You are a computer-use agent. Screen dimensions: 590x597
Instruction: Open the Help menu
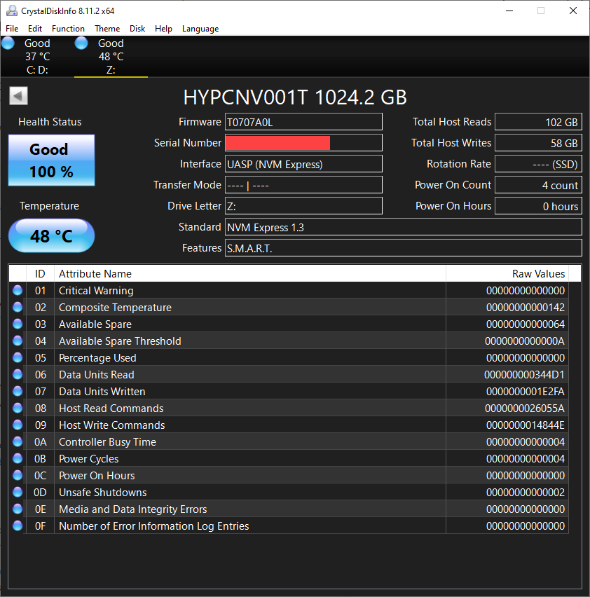click(163, 29)
